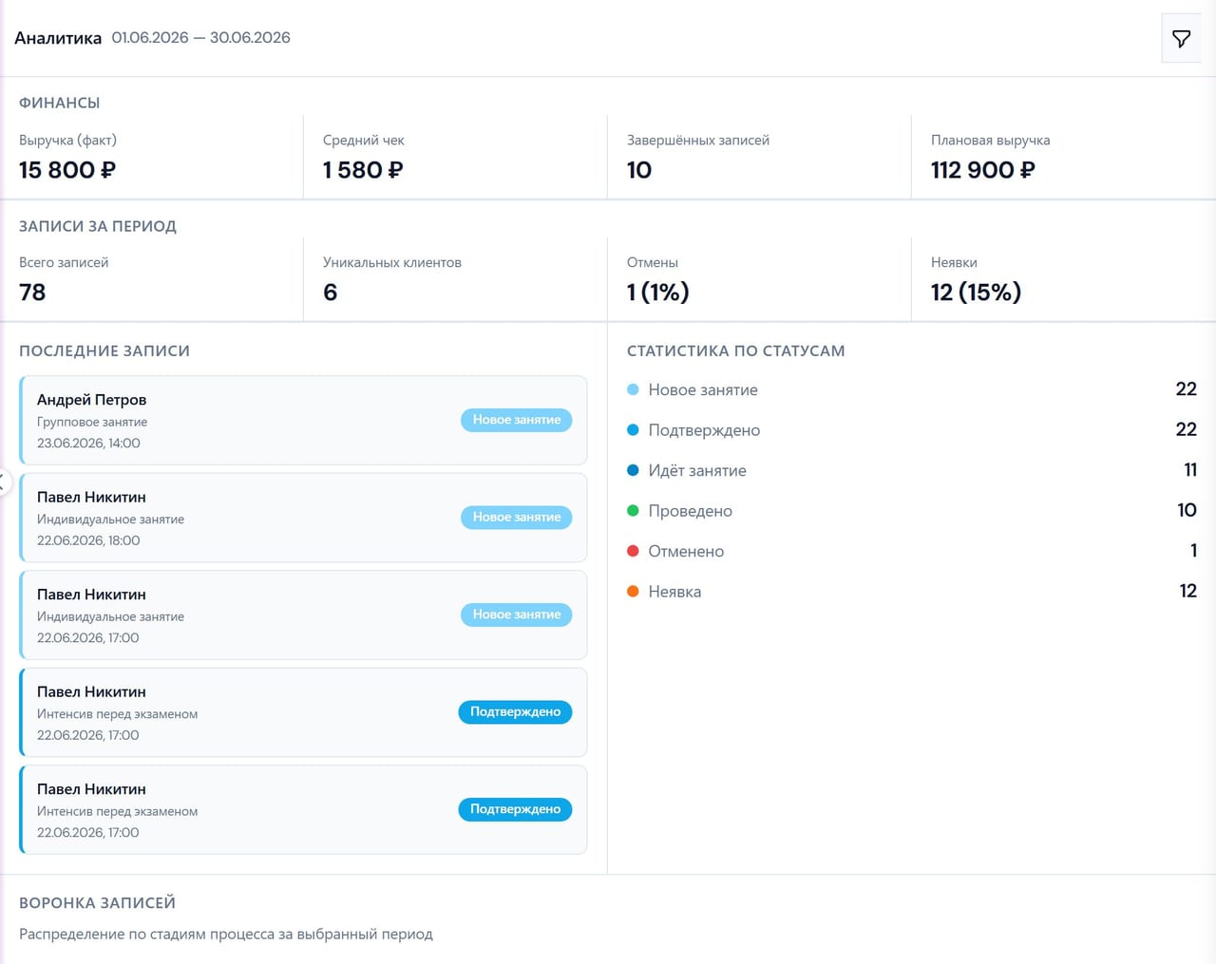Select 'Новое занятие' label in status statistics
Viewport: 1216px width, 964px height.
703,390
